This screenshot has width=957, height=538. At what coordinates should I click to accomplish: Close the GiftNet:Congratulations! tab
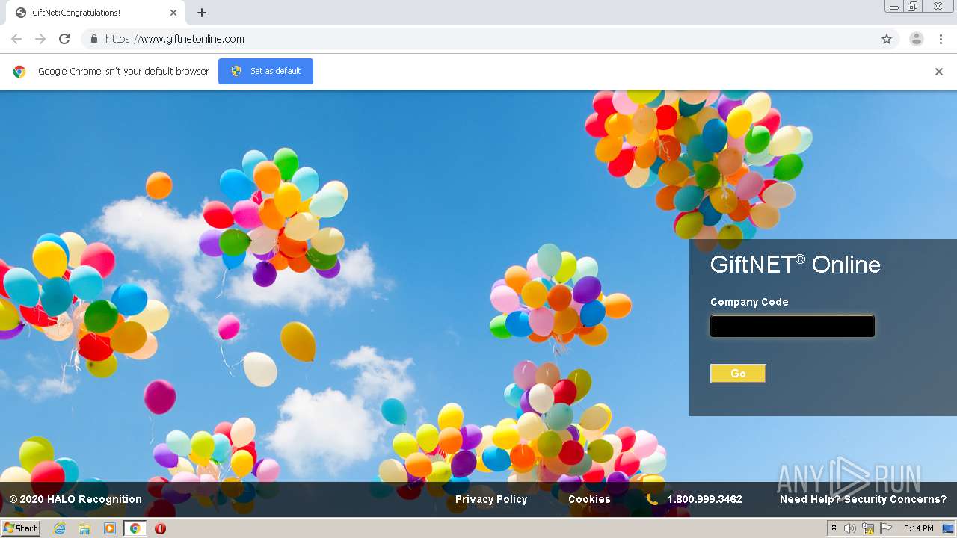pos(173,13)
